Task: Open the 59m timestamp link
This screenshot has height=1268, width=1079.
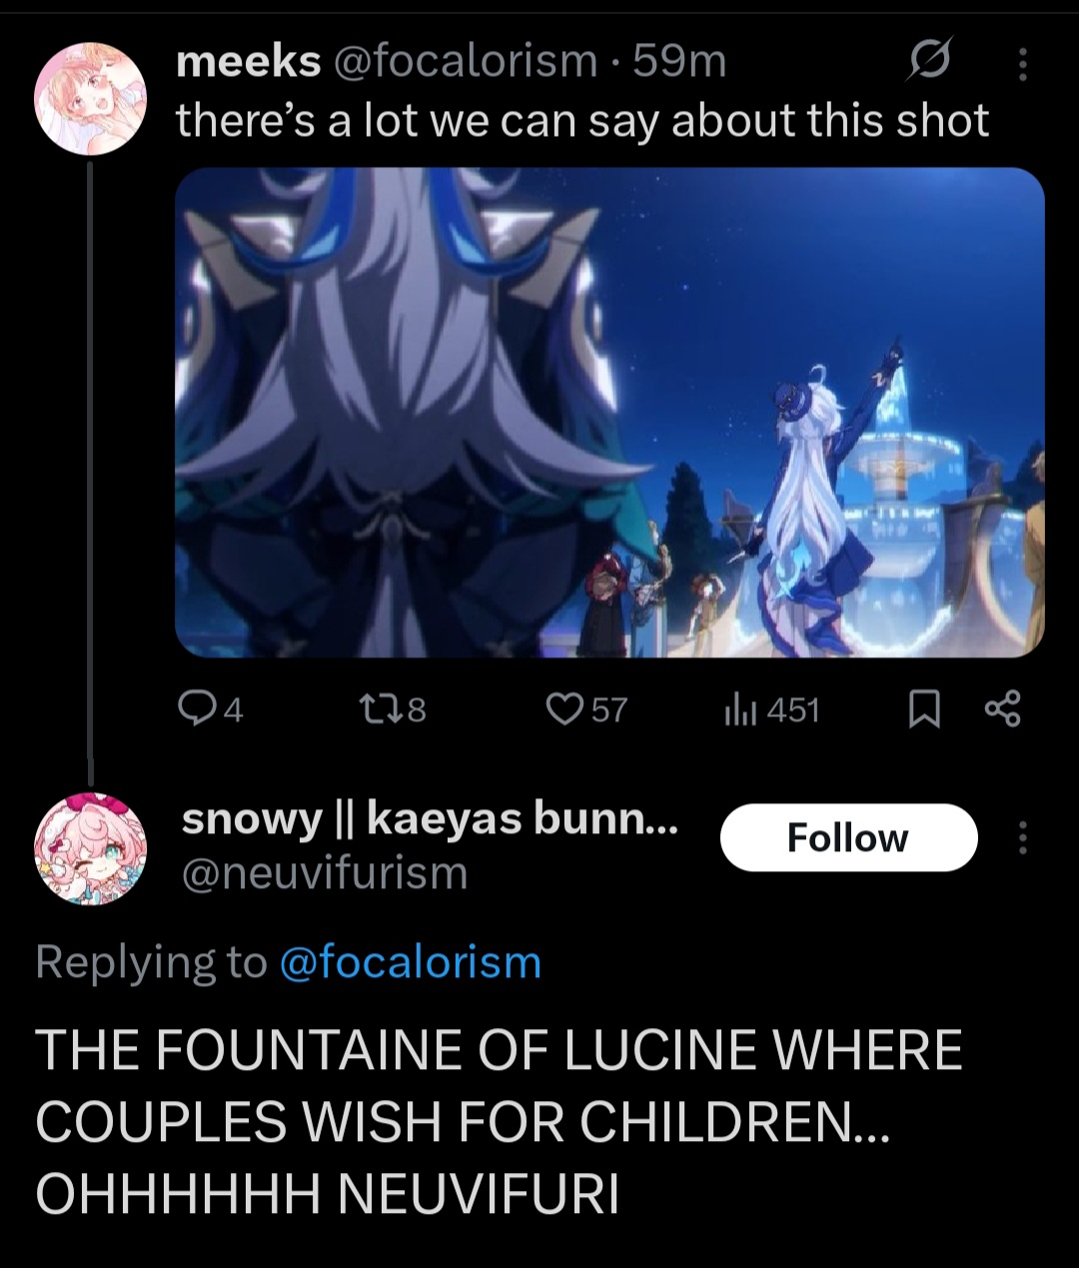Action: [x=679, y=62]
